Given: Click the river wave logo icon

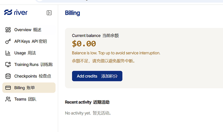Looking at the screenshot, I should point(8,12).
